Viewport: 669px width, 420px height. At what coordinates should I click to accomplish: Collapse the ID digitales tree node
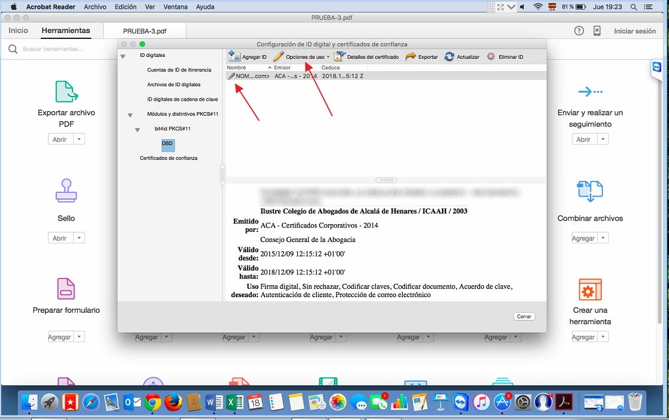point(123,56)
